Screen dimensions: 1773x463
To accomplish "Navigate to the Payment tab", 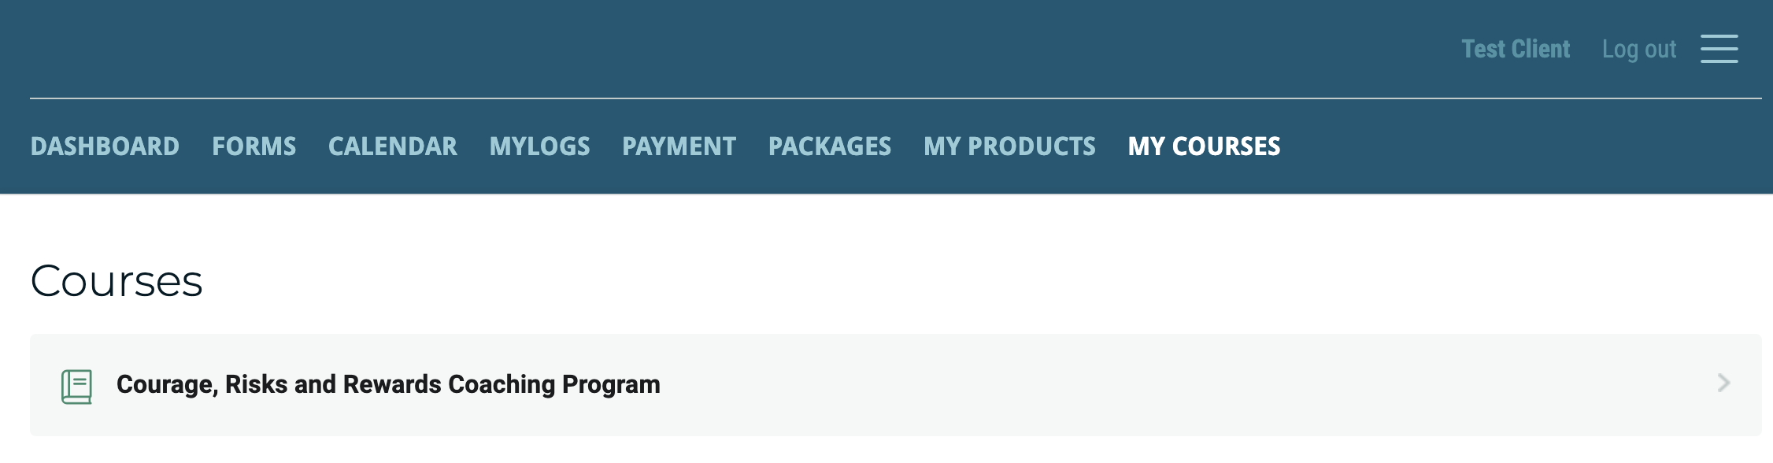I will click(679, 146).
